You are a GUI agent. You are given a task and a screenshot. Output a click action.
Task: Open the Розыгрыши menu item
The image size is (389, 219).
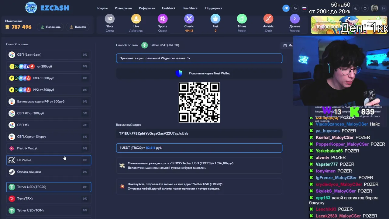[123, 8]
